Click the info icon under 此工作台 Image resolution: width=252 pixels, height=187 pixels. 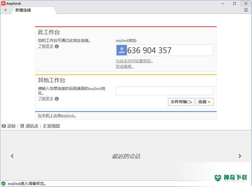click(57, 46)
